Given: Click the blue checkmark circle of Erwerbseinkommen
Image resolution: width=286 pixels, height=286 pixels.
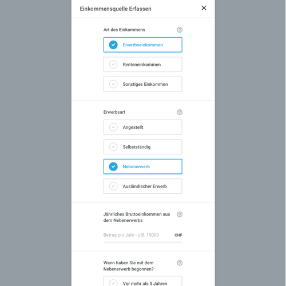Looking at the screenshot, I should tap(113, 45).
